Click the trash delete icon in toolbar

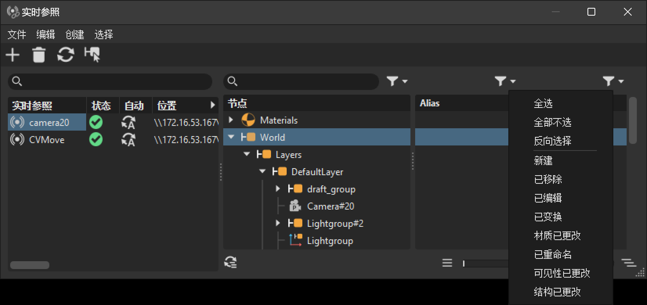pos(39,55)
